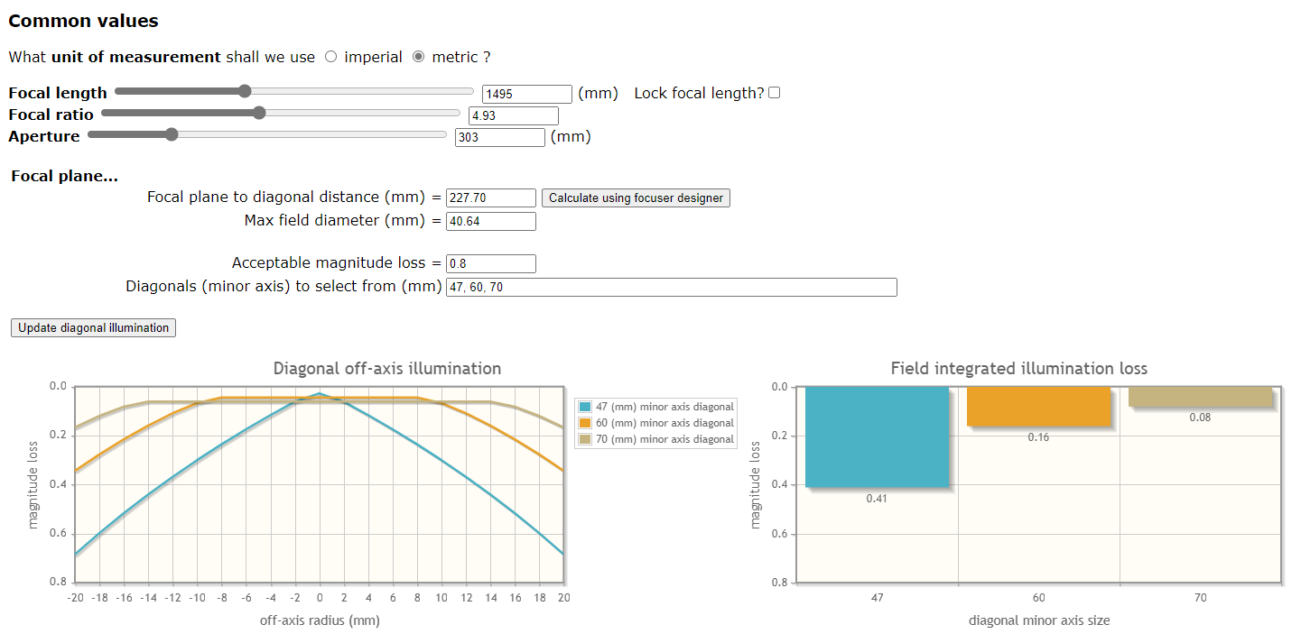This screenshot has width=1301, height=643.
Task: Click the blue 47 diagonal bar
Action: 877,436
